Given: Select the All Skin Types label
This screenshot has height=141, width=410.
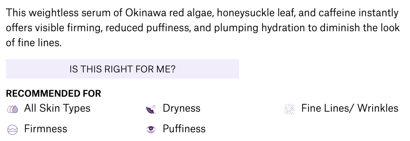Looking at the screenshot, I should (57, 108).
